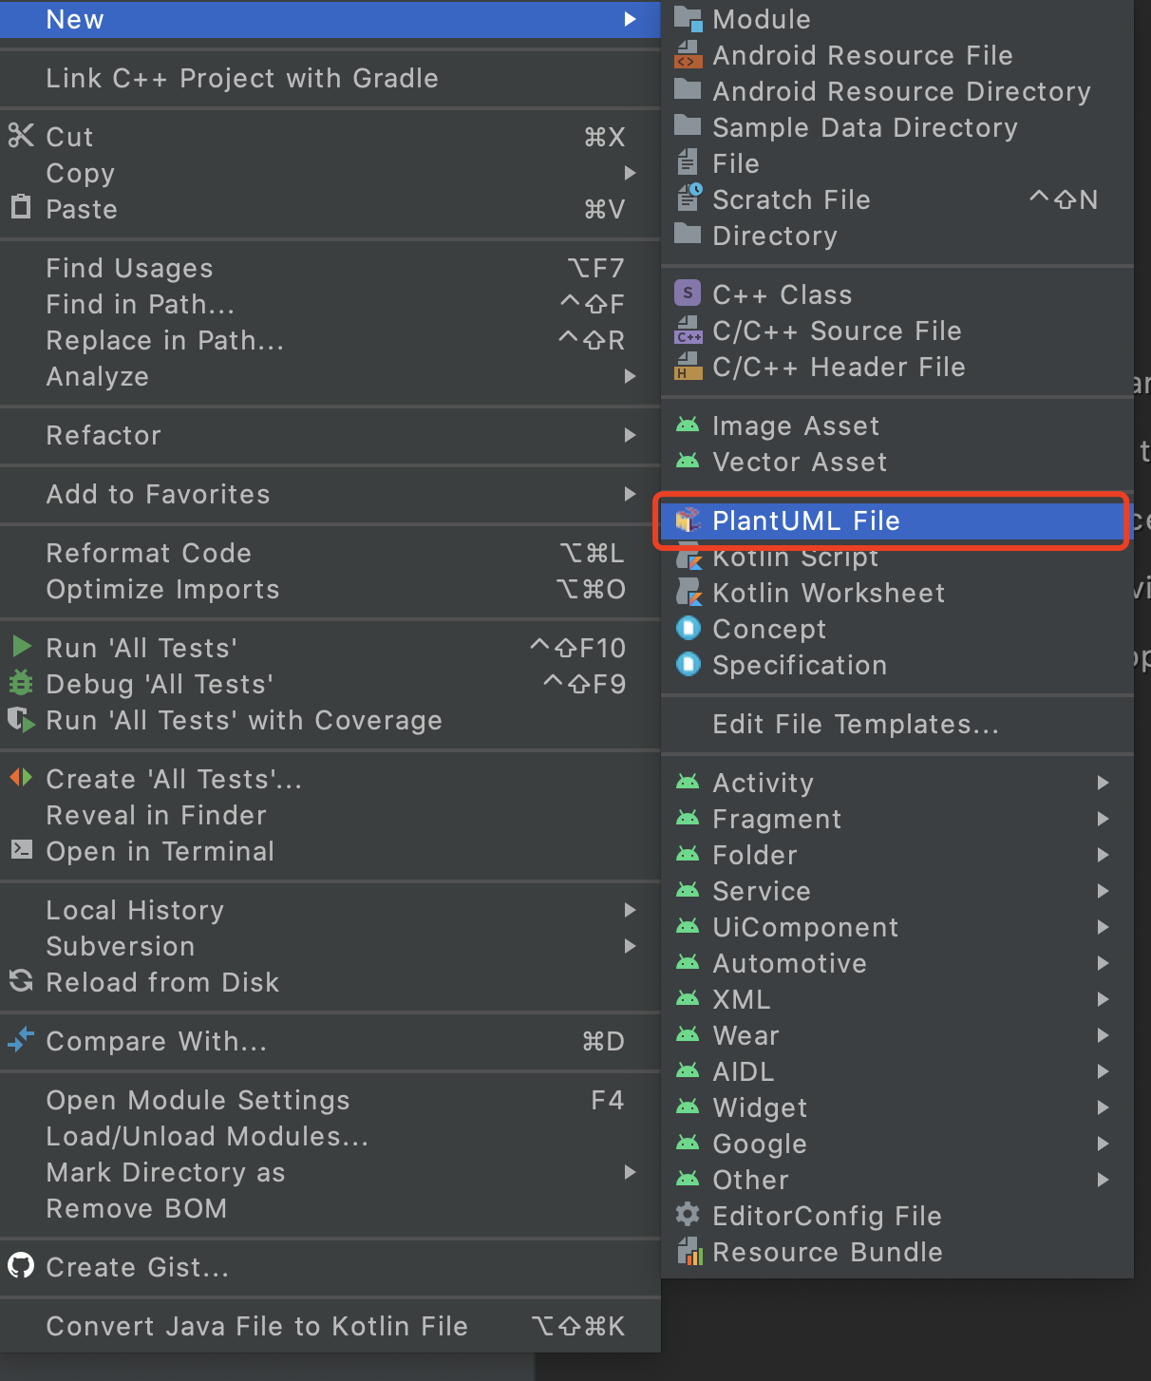This screenshot has height=1381, width=1151.
Task: Open the Activity submenu
Action: pos(1103,783)
